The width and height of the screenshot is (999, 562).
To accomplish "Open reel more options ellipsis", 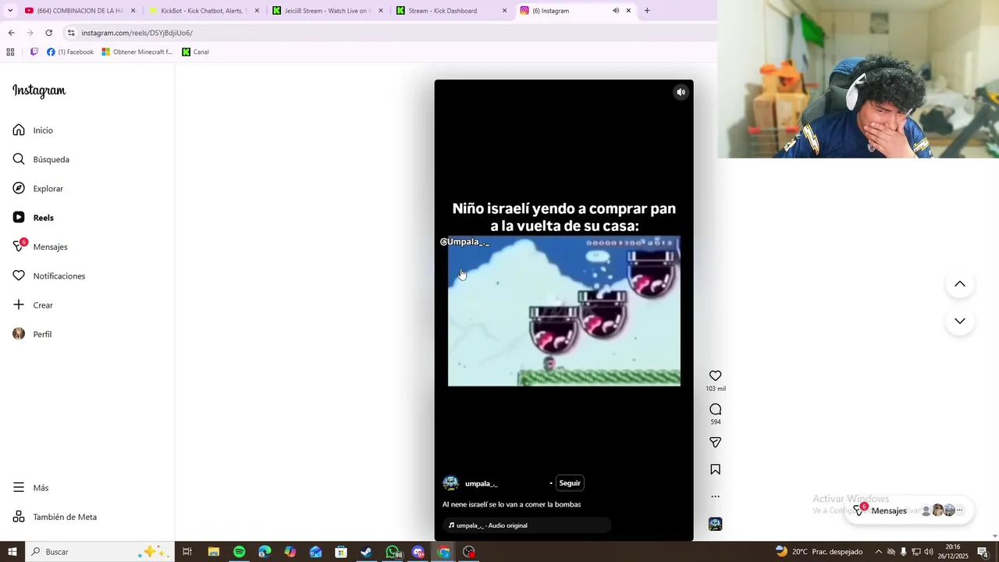I will tap(715, 496).
